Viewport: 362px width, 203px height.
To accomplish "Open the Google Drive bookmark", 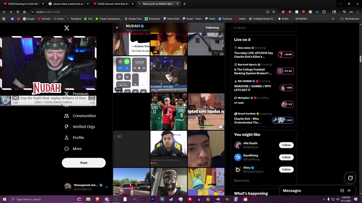I will pyautogui.click(x=133, y=19).
